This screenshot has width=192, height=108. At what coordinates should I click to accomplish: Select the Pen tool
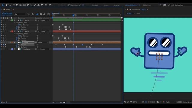click(28, 5)
